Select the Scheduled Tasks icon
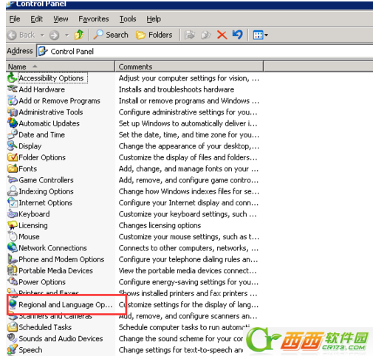The width and height of the screenshot is (373, 356). pyautogui.click(x=13, y=327)
